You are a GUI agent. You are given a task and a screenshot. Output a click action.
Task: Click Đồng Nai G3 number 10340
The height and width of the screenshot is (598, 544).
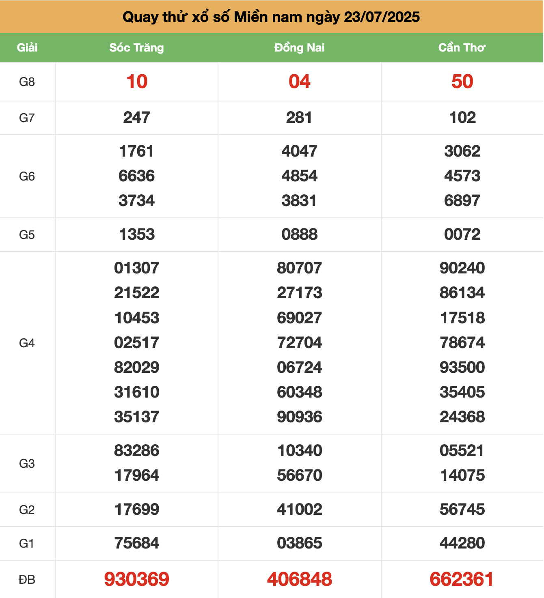pyautogui.click(x=300, y=451)
